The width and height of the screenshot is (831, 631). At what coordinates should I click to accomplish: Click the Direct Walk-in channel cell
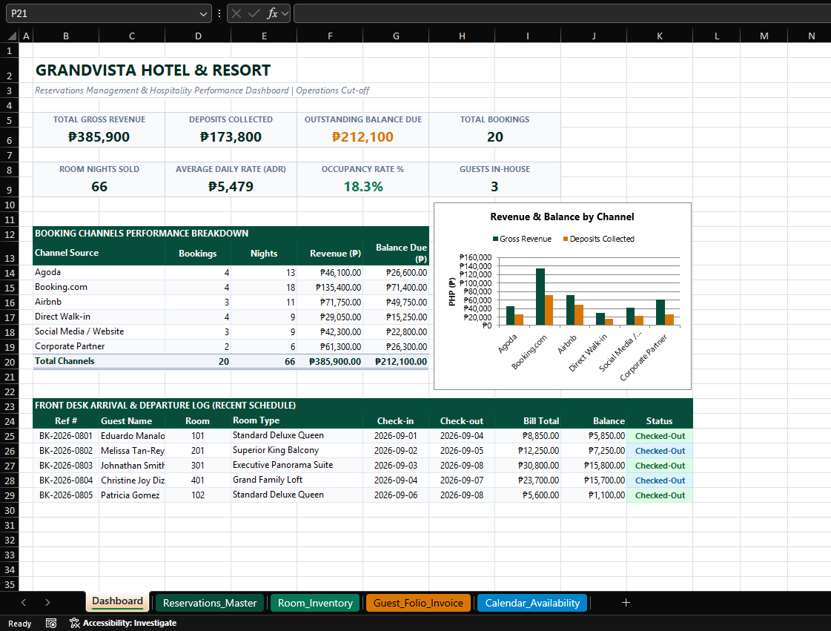tap(99, 317)
